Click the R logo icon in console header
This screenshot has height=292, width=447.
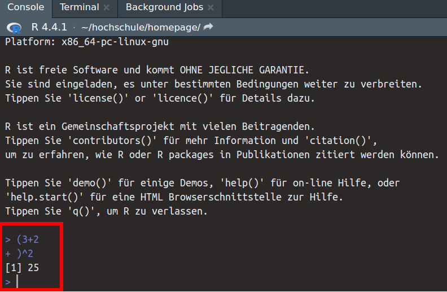pos(14,27)
